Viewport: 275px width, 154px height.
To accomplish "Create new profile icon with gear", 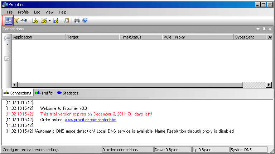I will click(x=35, y=21).
